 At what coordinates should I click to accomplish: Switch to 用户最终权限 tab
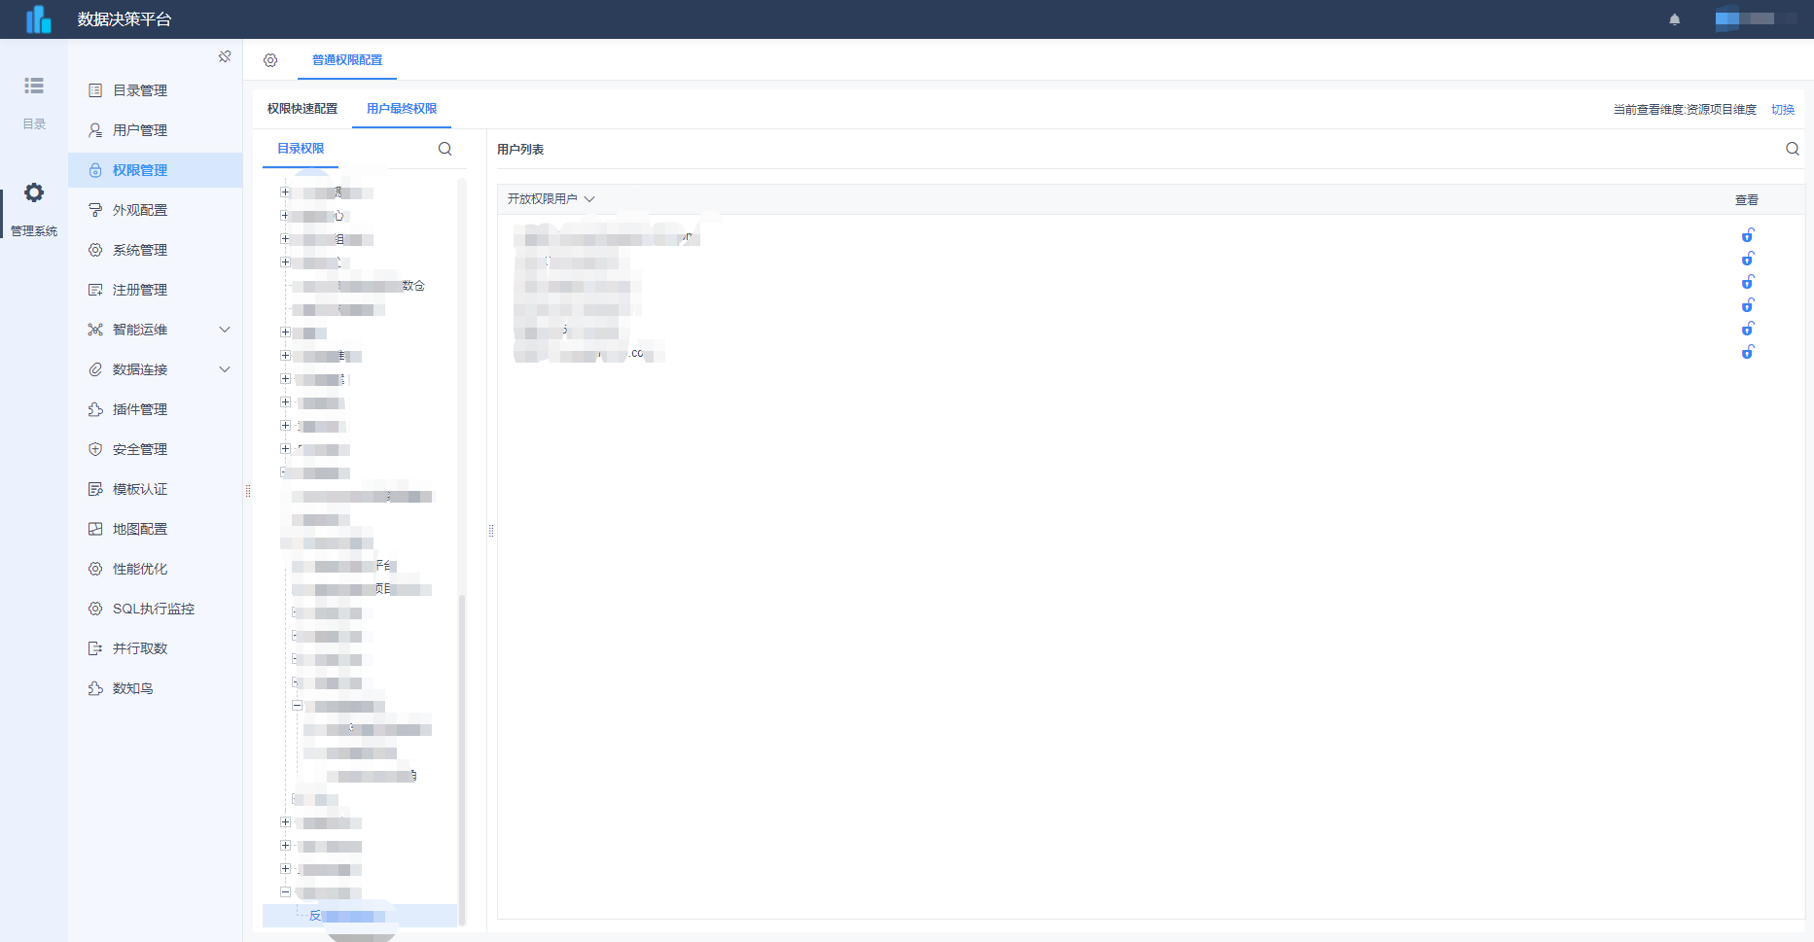[x=402, y=109]
